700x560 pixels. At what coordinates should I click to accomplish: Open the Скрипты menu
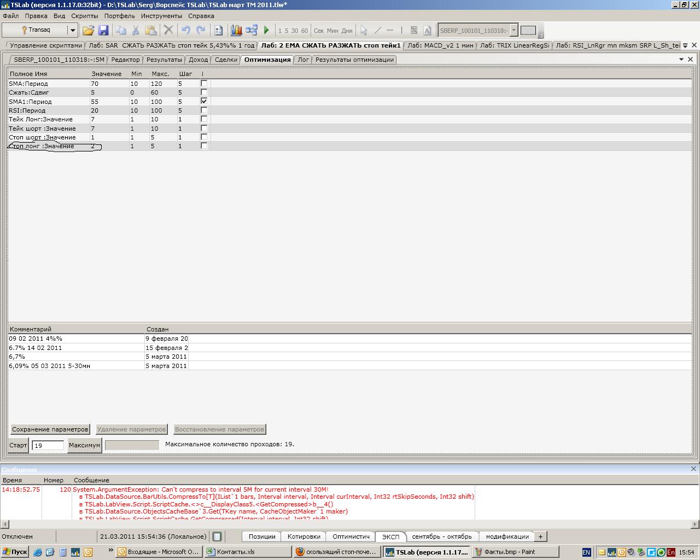point(84,16)
